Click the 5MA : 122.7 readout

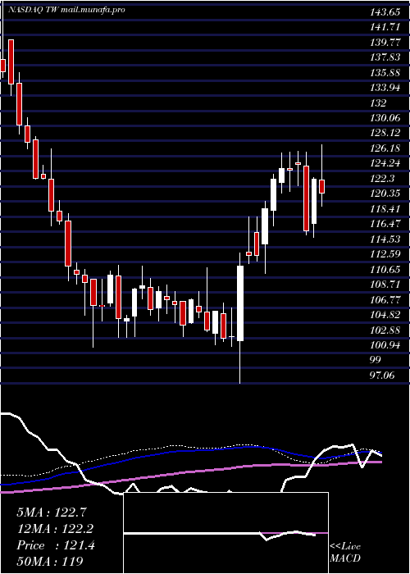52,512
